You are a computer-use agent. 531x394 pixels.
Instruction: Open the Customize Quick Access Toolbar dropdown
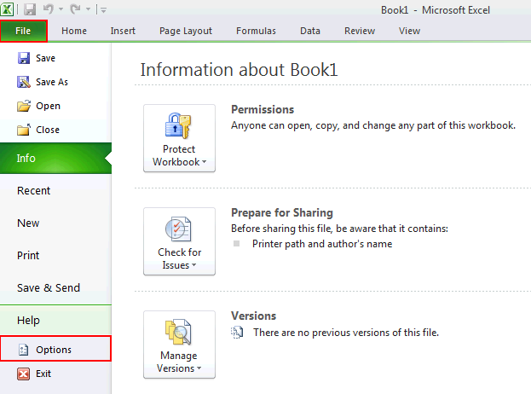[103, 10]
